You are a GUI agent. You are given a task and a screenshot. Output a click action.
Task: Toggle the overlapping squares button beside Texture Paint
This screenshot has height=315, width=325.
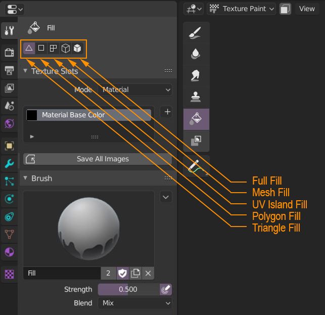click(285, 9)
